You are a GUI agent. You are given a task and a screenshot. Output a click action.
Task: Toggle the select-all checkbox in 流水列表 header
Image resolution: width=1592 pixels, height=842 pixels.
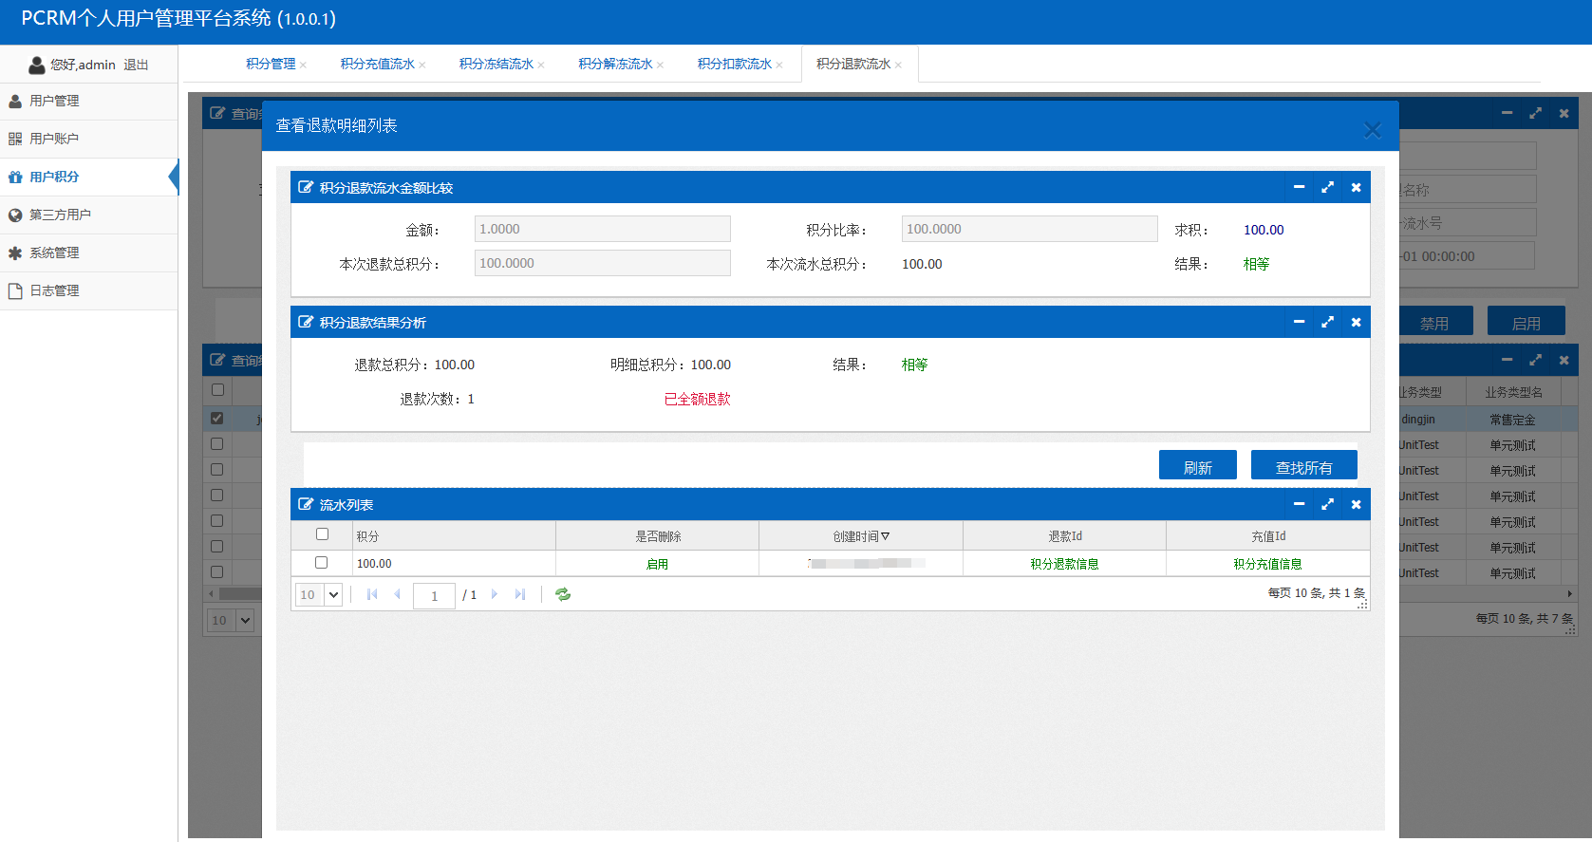click(x=322, y=534)
